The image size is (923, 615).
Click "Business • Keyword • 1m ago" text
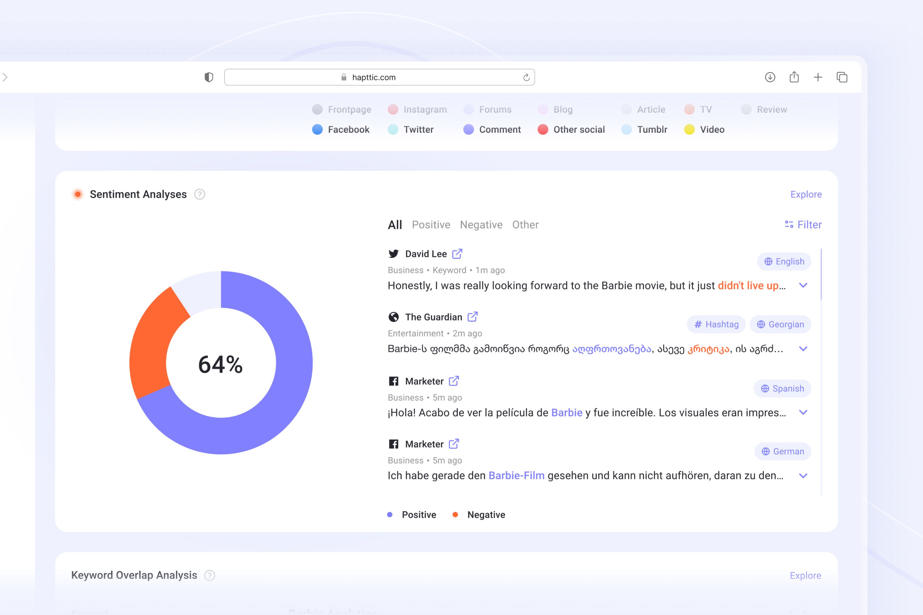click(446, 270)
